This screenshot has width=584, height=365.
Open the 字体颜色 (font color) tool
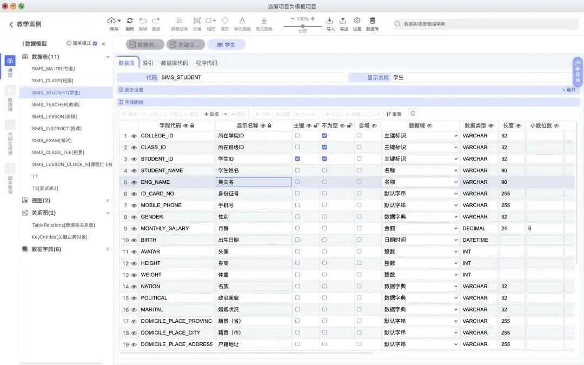tap(242, 21)
